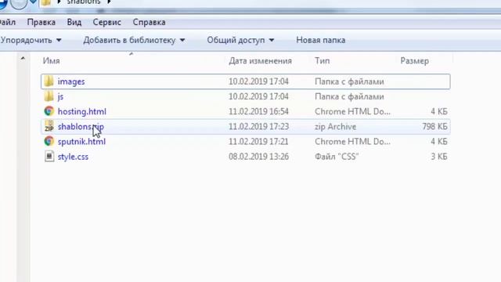Click the js folder icon
501x282 pixels.
tap(49, 96)
